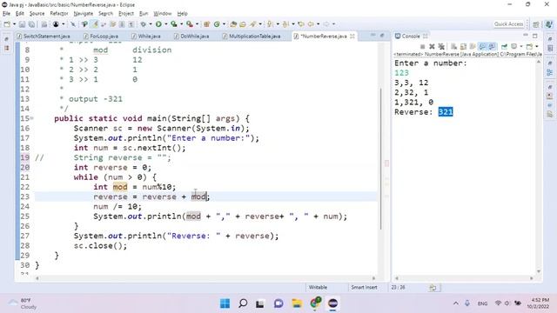
Task: Click the Remove Launch X icon
Action: [432, 46]
